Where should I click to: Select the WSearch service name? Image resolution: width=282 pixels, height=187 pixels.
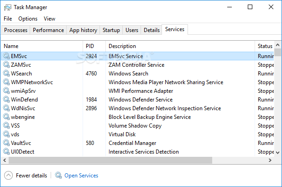(x=21, y=74)
